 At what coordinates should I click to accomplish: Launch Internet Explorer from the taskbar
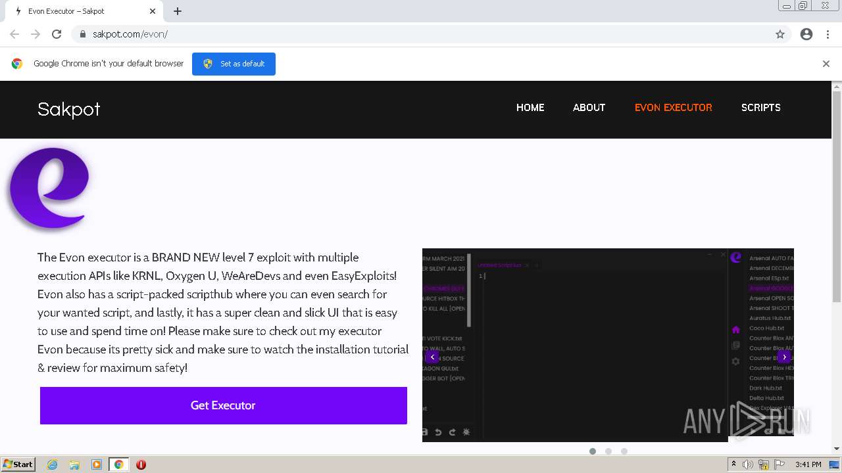[53, 464]
